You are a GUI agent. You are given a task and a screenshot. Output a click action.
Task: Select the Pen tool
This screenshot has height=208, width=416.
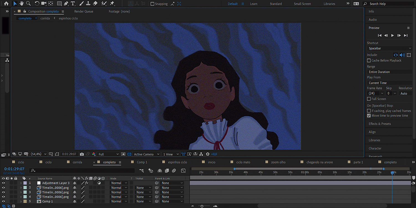tap(66, 4)
